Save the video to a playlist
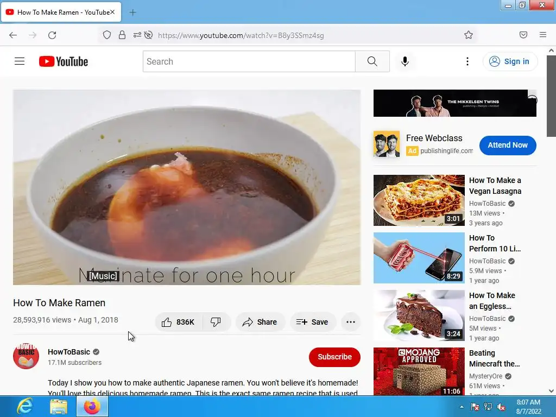 click(x=312, y=322)
